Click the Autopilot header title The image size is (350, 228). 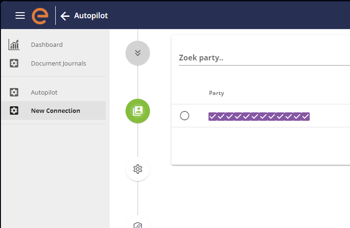click(91, 15)
